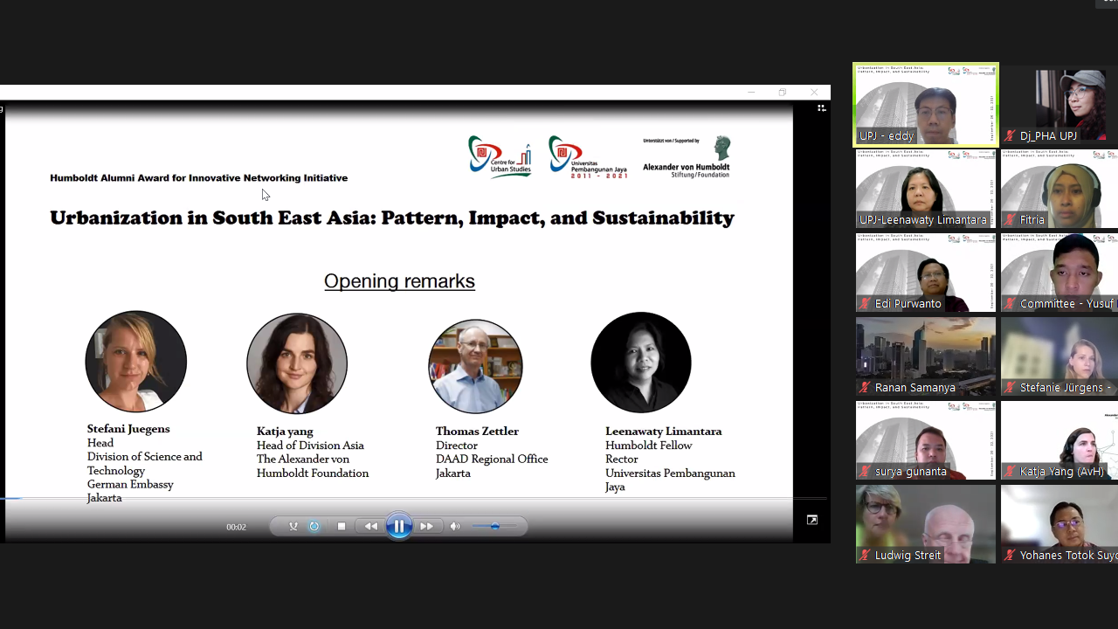The image size is (1118, 629).
Task: Restore down the media player window
Action: 783,93
